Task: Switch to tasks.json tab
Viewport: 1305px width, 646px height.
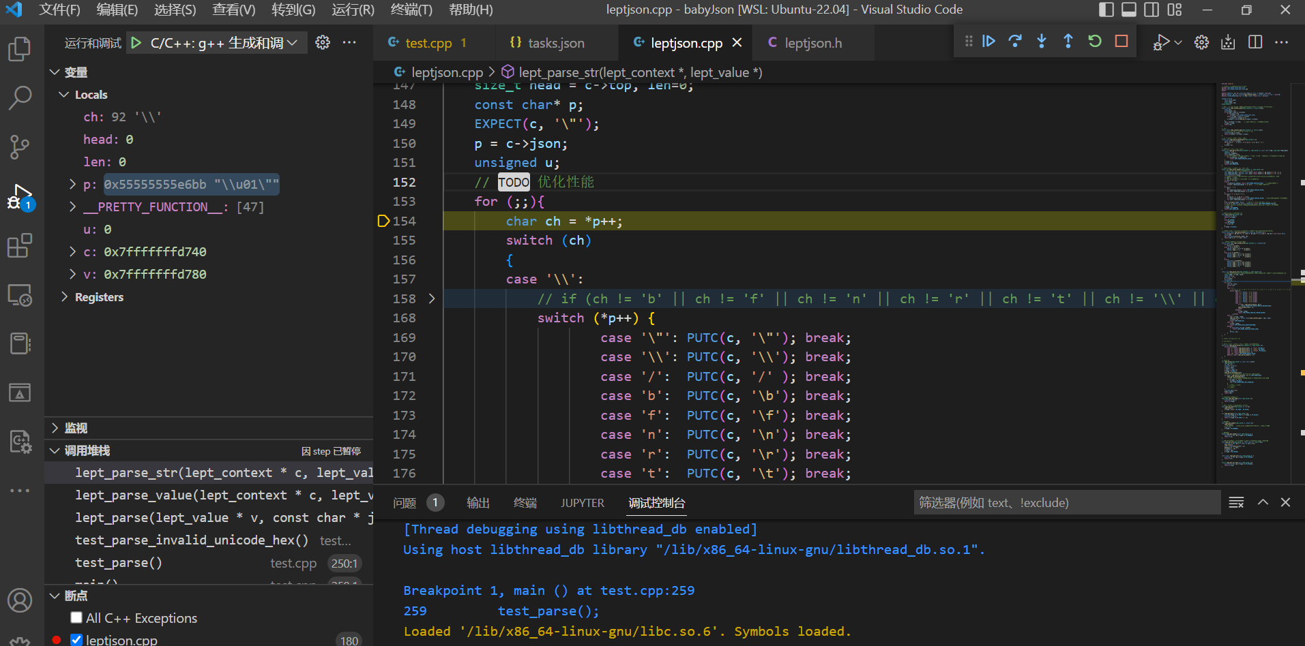Action: (x=556, y=43)
